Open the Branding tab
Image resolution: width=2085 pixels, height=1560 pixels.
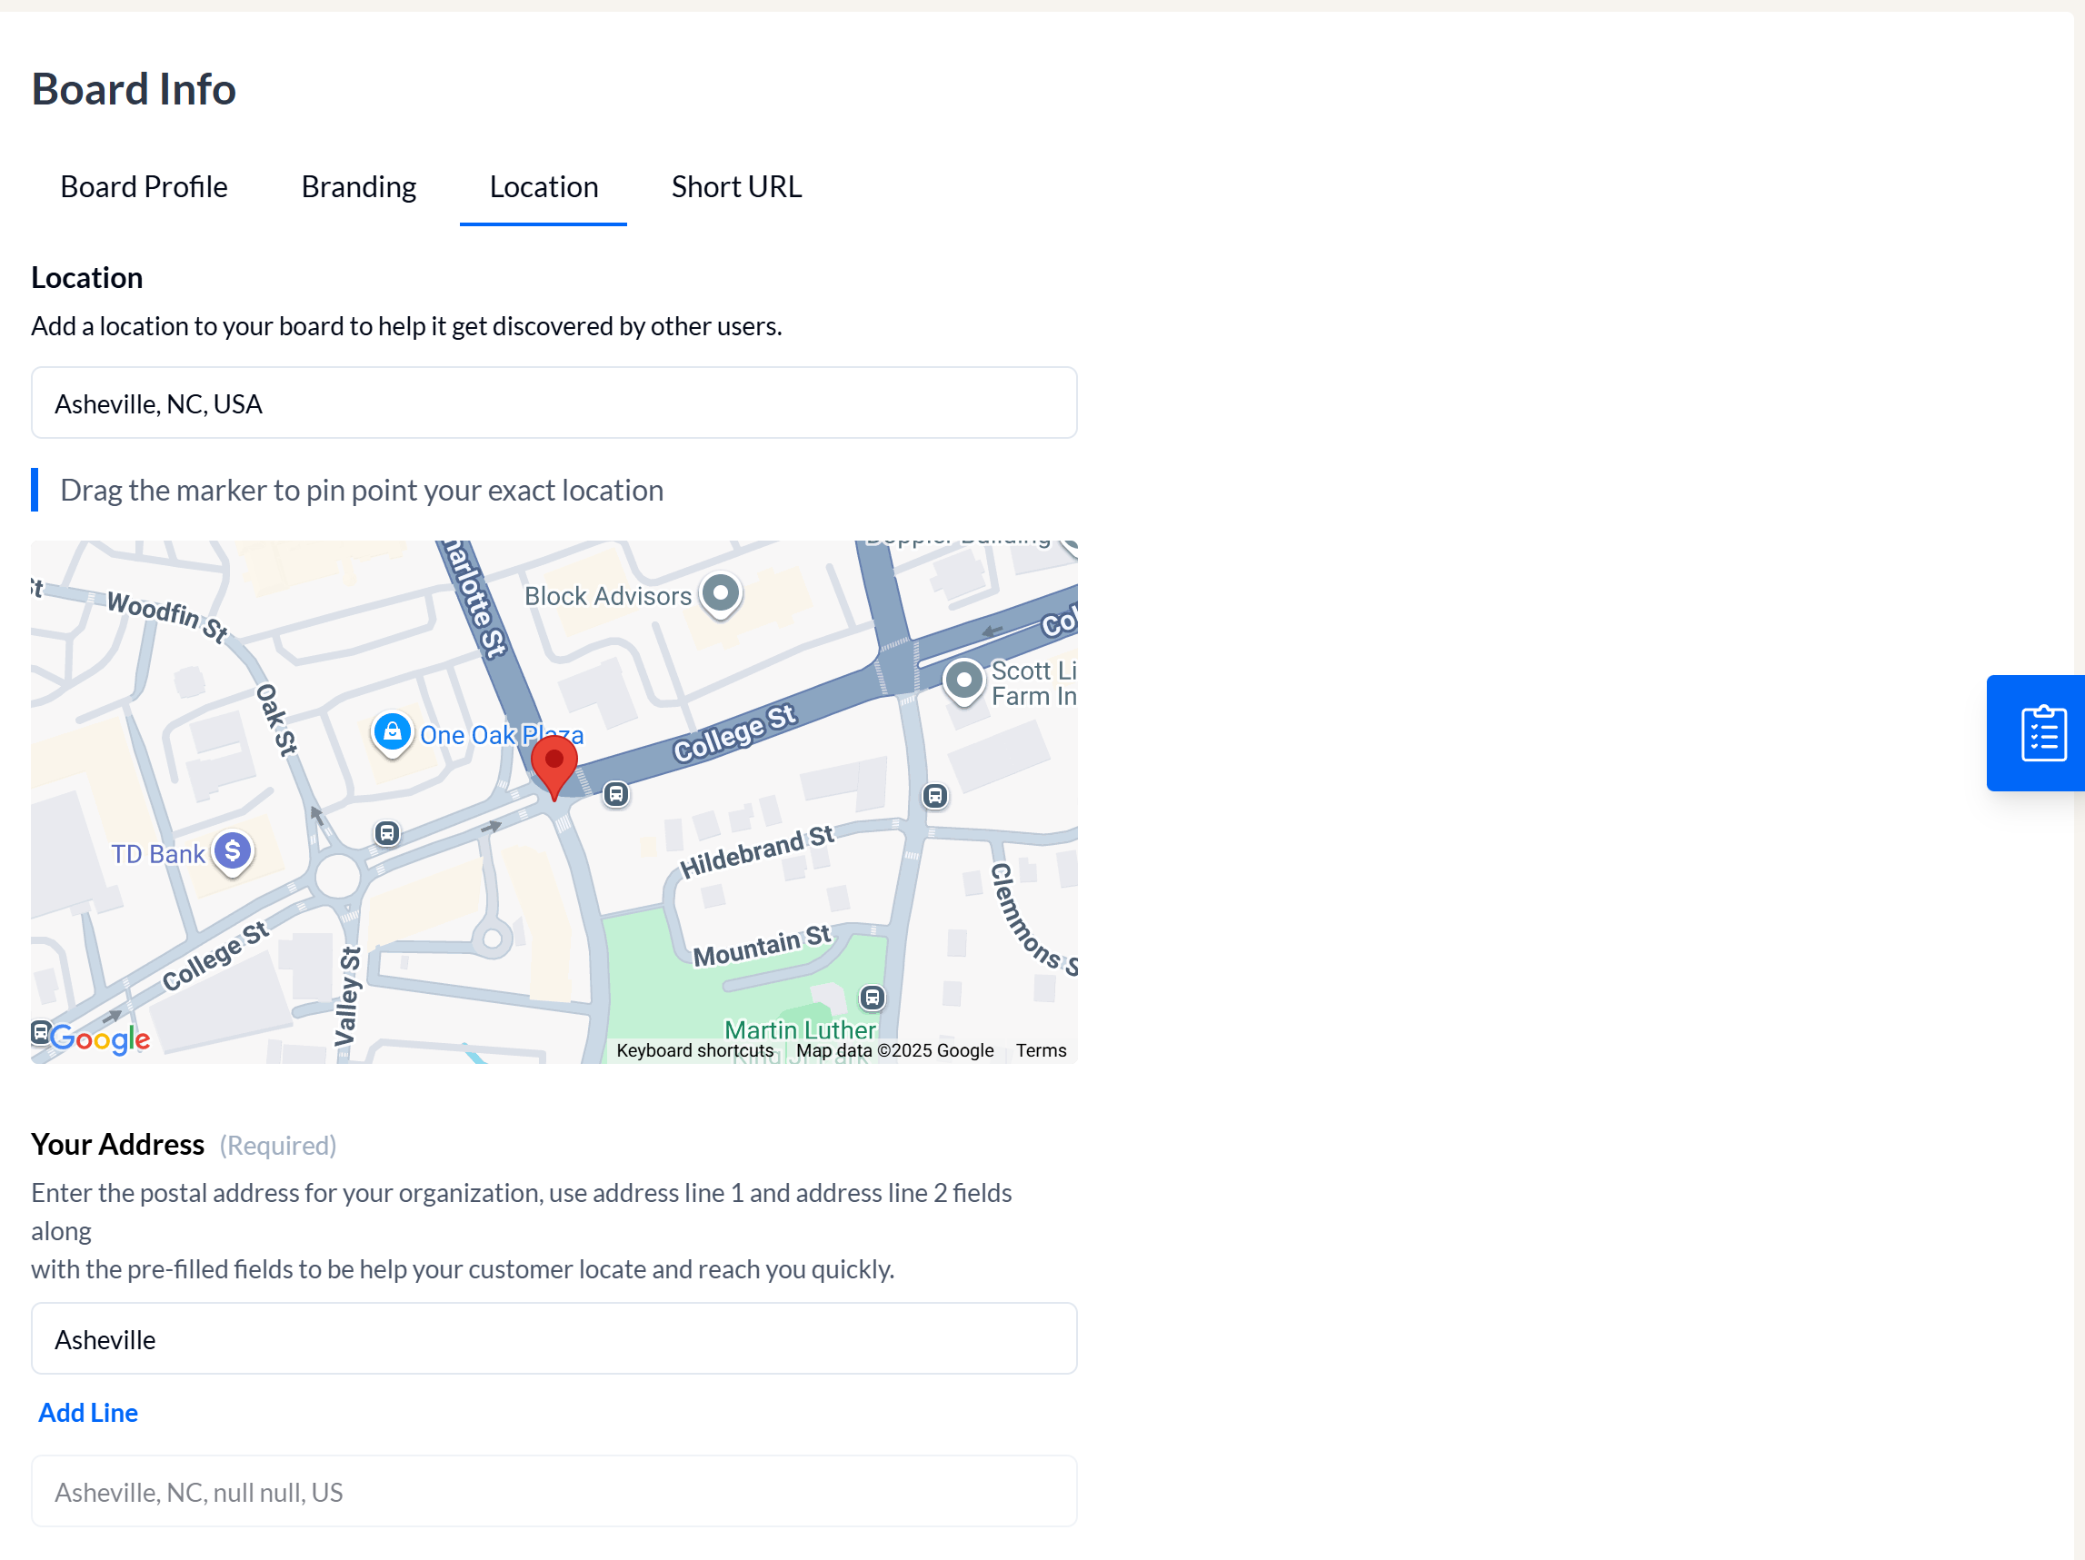pyautogui.click(x=358, y=186)
